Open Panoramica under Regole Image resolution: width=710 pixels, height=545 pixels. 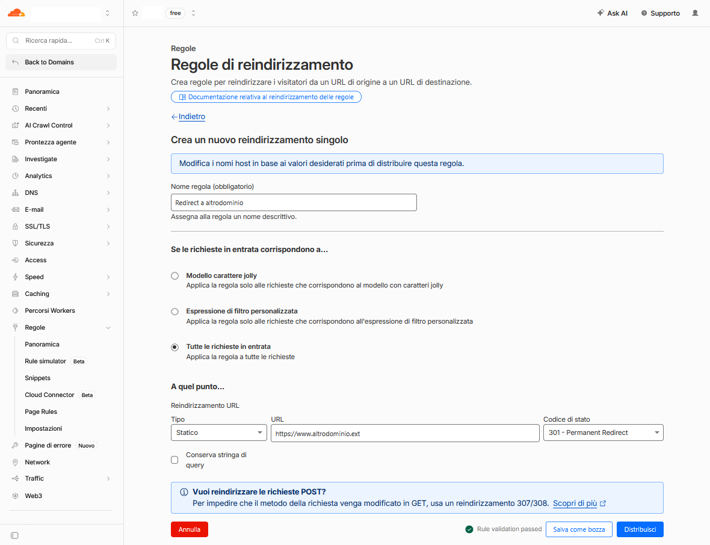(42, 345)
